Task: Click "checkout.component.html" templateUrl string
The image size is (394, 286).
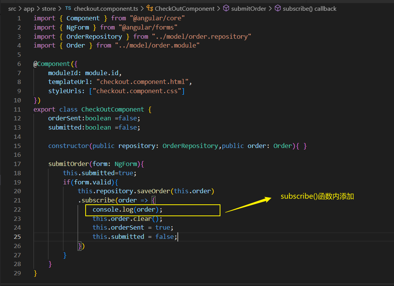Action: point(142,82)
